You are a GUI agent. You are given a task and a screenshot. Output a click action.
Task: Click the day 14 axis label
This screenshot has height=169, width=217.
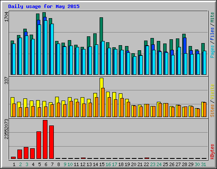tap(95, 164)
